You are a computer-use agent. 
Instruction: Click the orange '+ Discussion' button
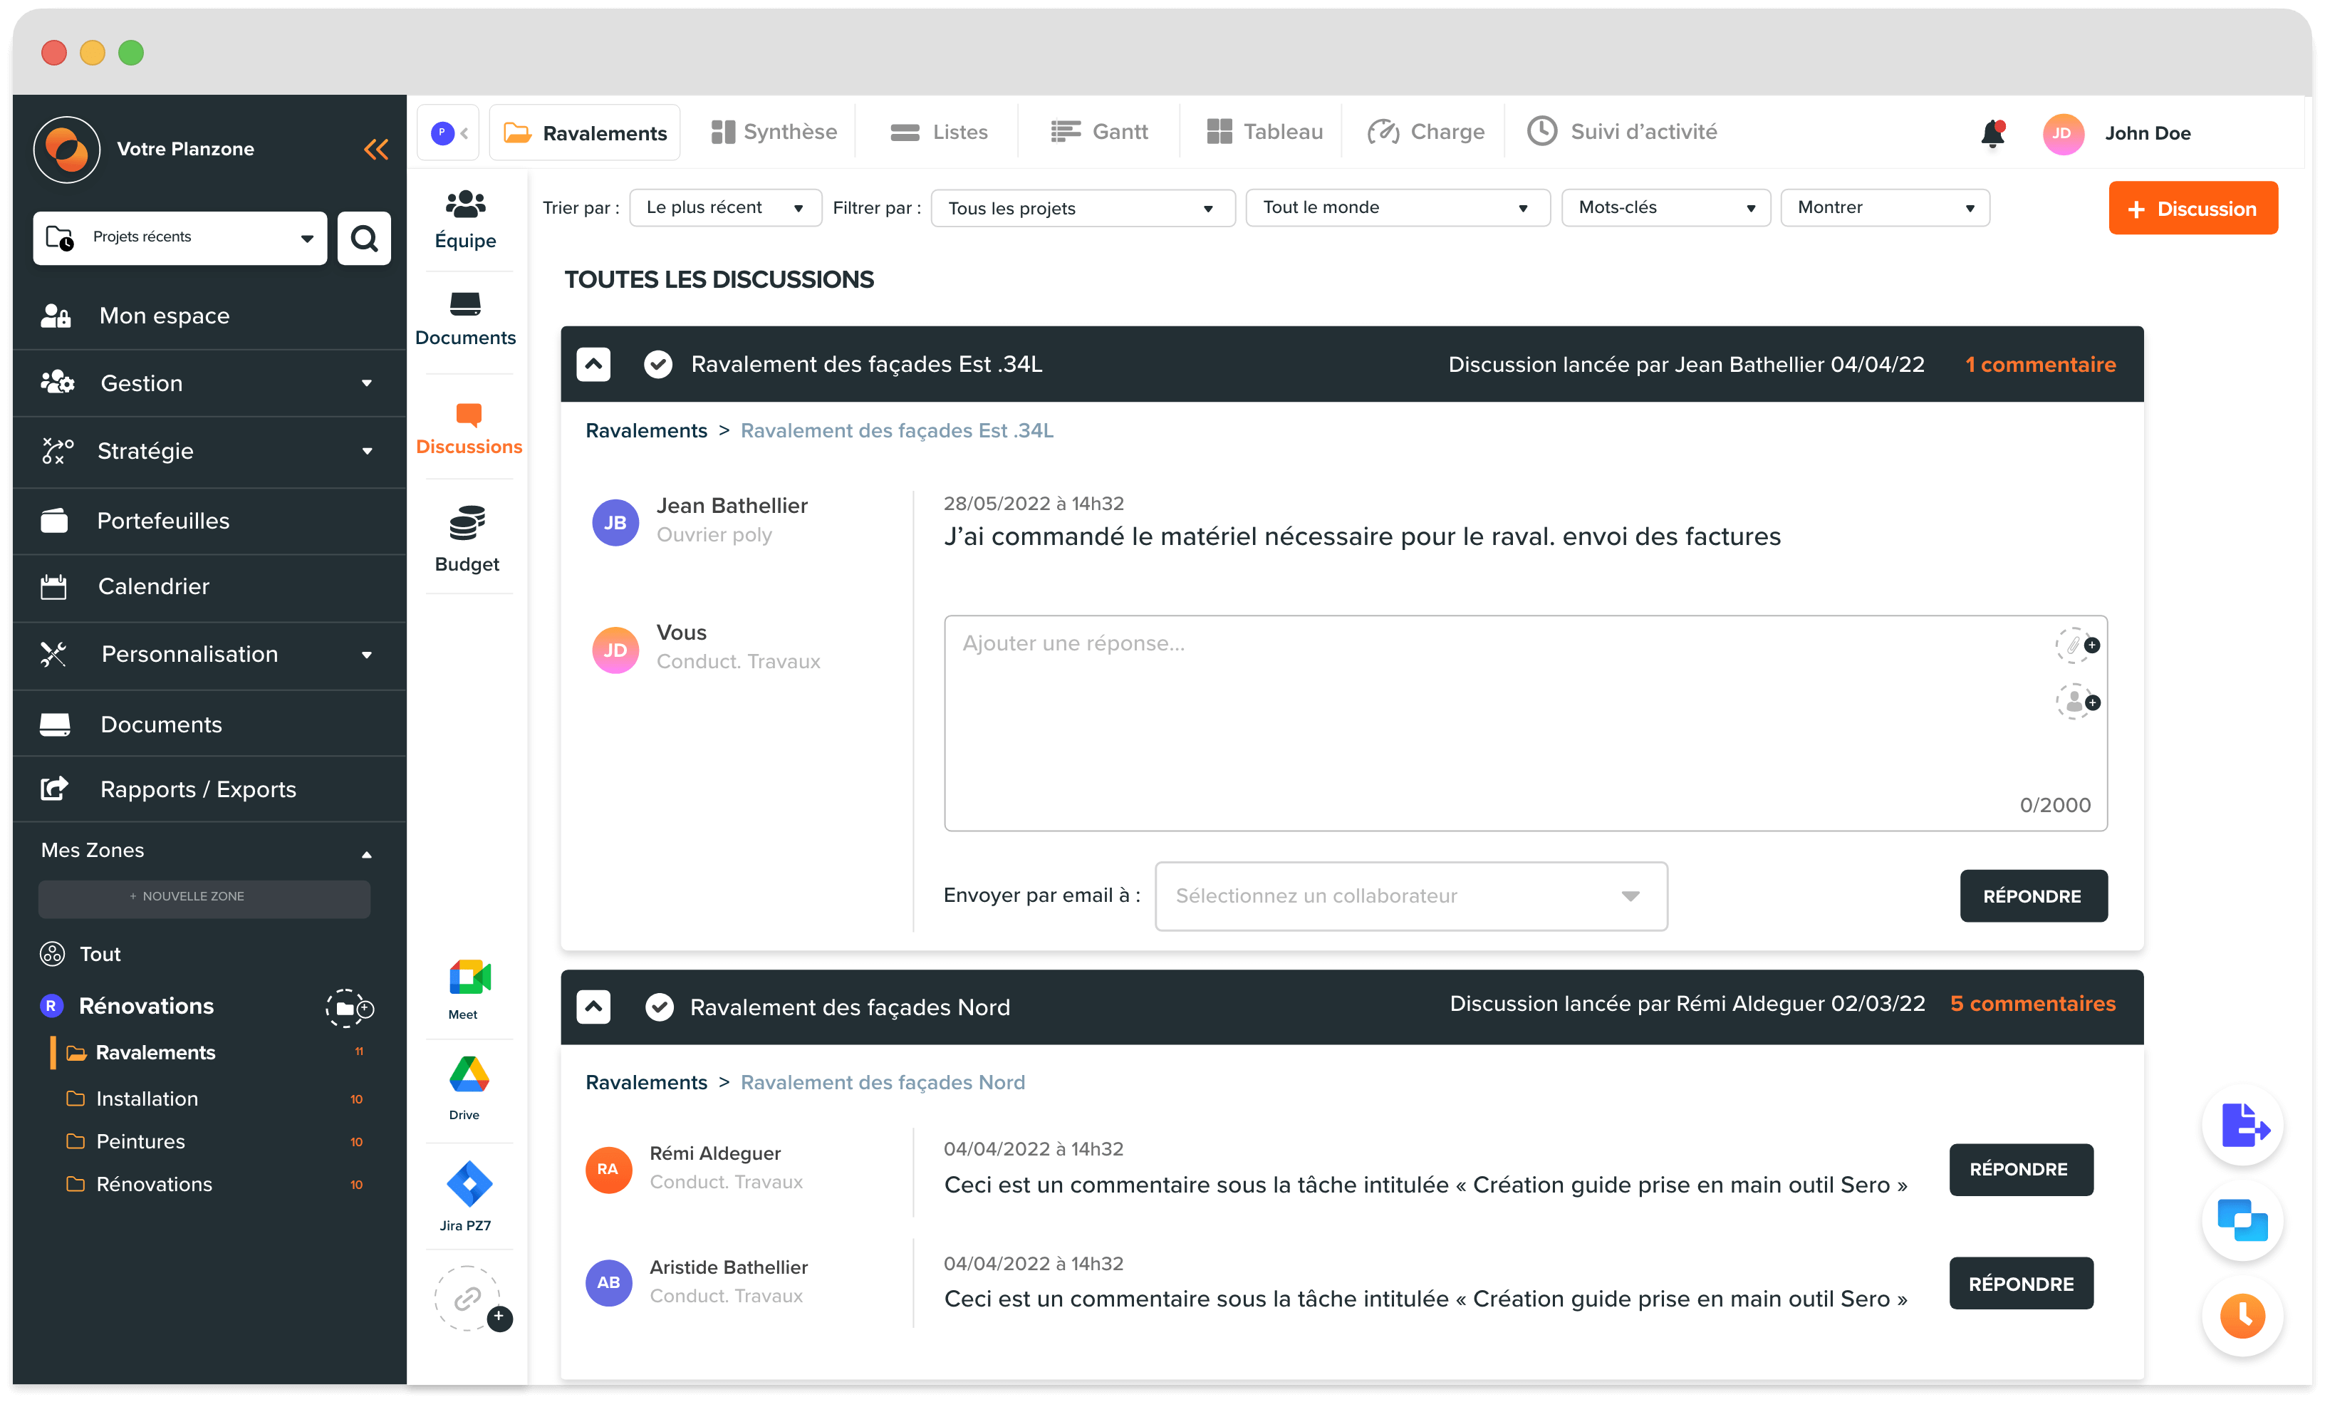click(2192, 209)
